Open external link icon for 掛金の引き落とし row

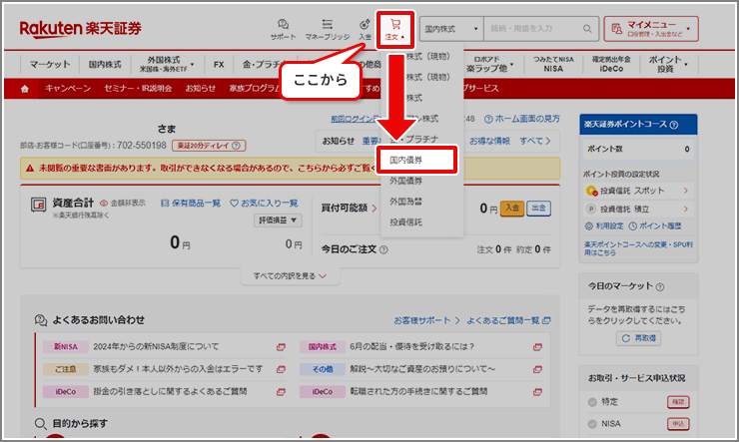(x=281, y=392)
